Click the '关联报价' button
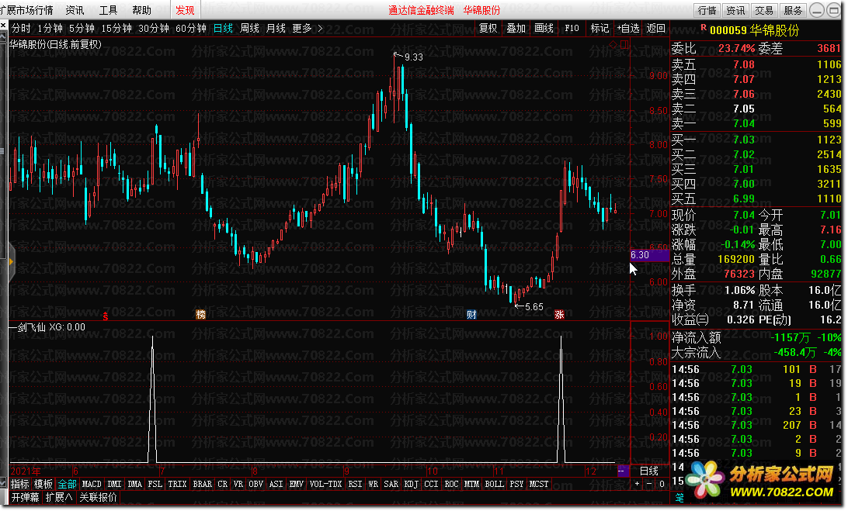The height and width of the screenshot is (511, 848). pos(99,497)
